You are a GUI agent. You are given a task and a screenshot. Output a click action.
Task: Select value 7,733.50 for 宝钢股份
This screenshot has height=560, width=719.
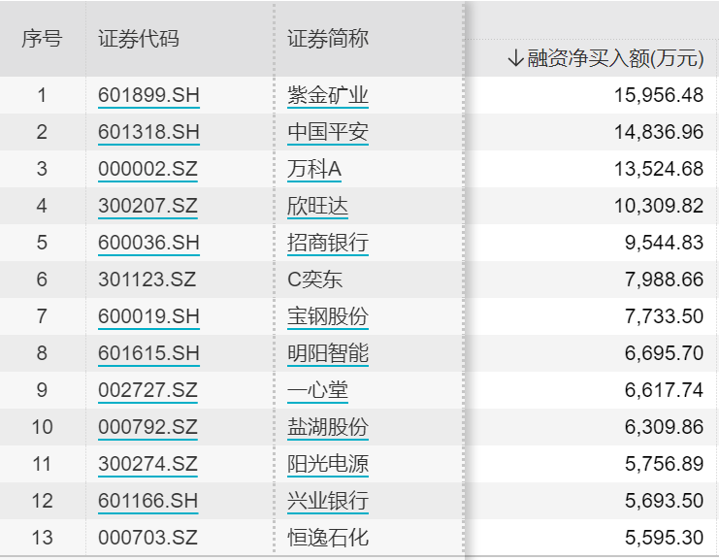664,316
